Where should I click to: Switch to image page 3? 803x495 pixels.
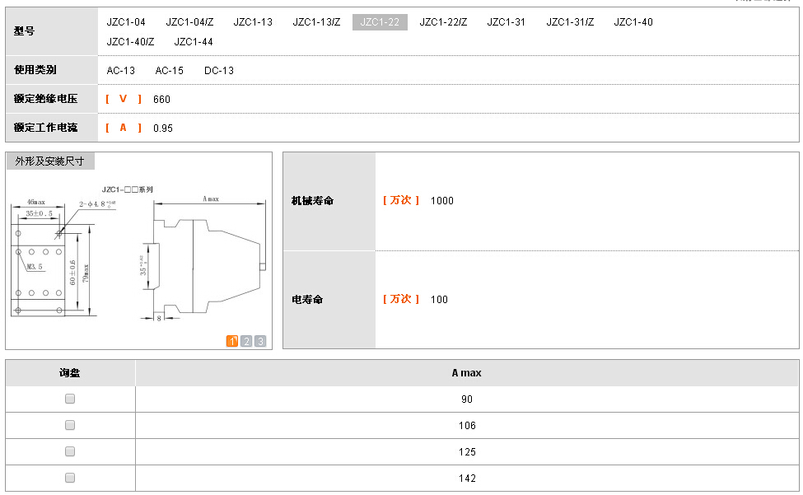click(x=260, y=341)
